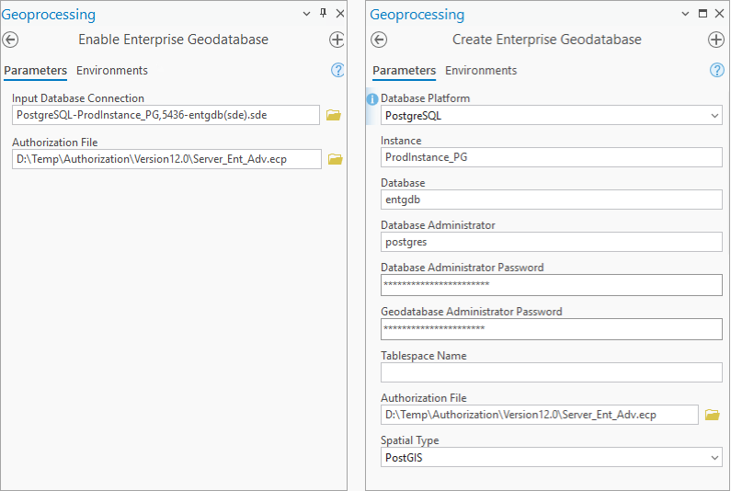
Task: Click plus icon in Enable Enterprise Geodatabase pane
Action: coord(337,40)
